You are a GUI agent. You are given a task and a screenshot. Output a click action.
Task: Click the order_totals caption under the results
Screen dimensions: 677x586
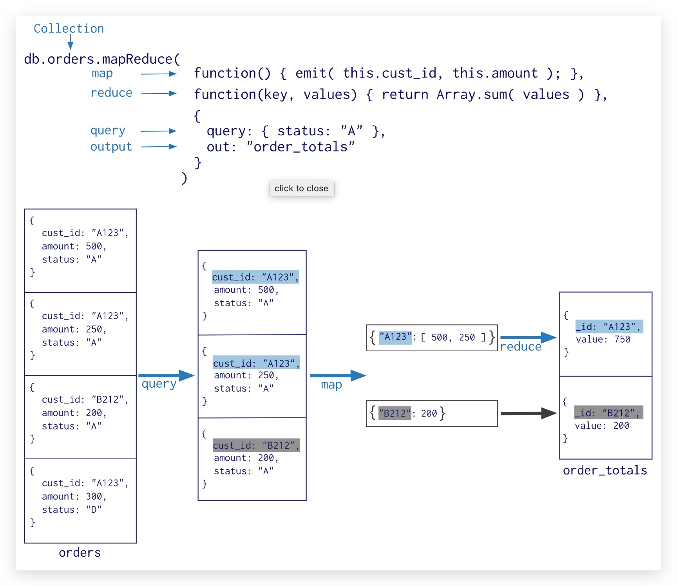tap(605, 470)
